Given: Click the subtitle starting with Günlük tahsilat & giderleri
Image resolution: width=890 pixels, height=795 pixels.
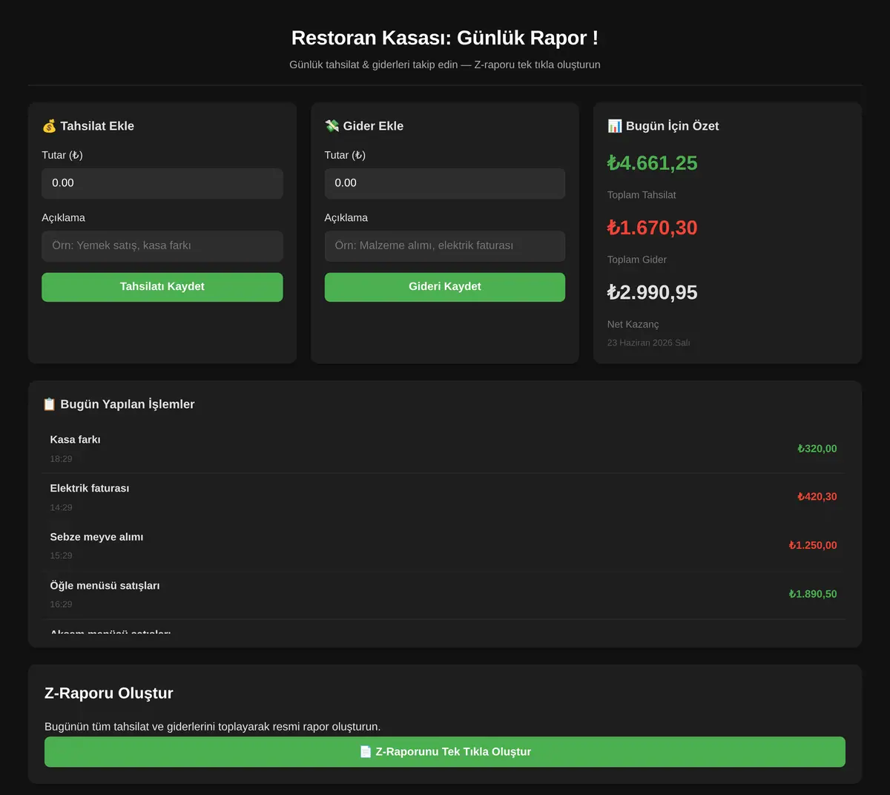Looking at the screenshot, I should [x=445, y=65].
